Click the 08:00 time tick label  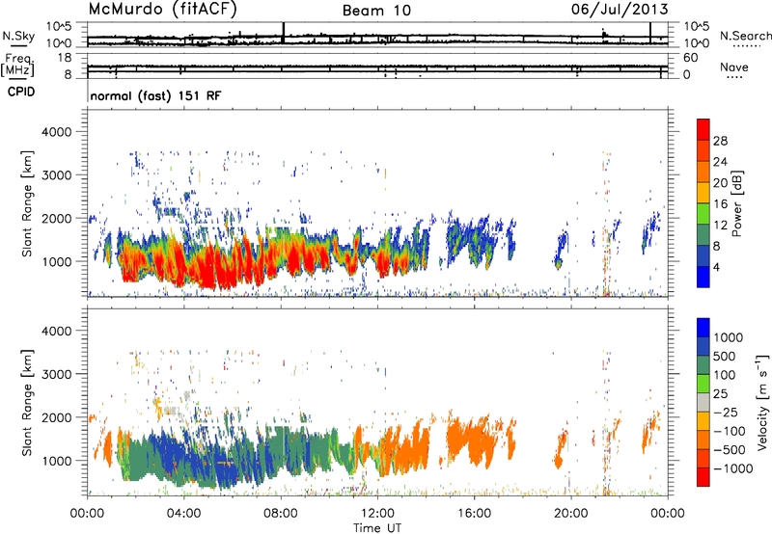click(x=281, y=514)
